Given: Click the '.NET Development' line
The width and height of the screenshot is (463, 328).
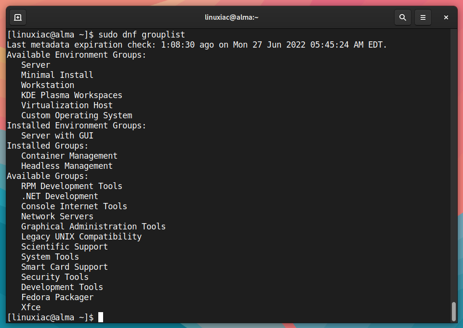Looking at the screenshot, I should pyautogui.click(x=60, y=196).
